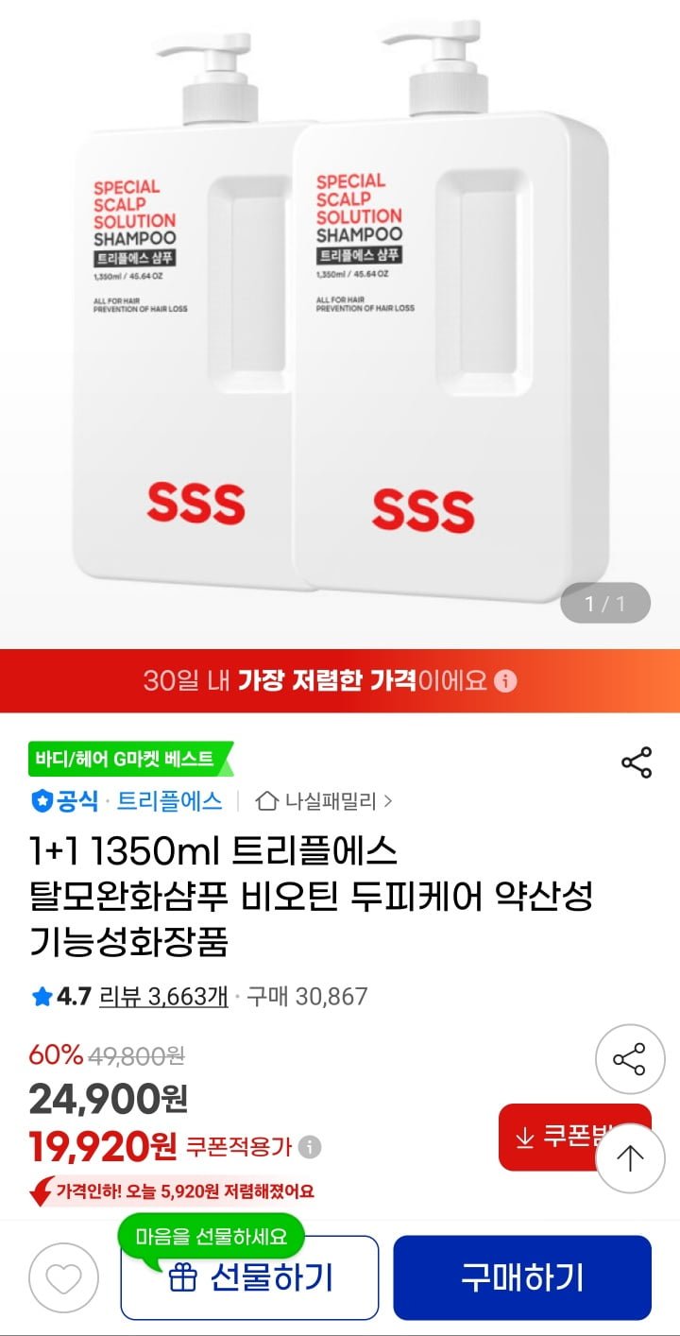Tap the 구매하기 purchase button
The image size is (680, 1336).
click(522, 1277)
